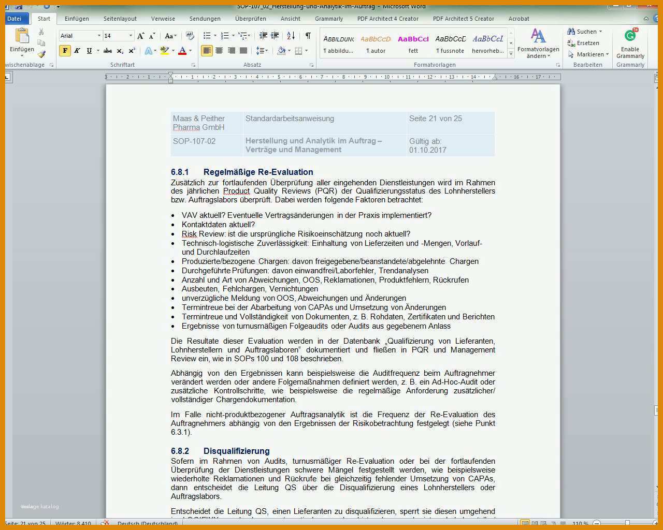This screenshot has height=530, width=663.
Task: Switch to the Einfügen tab
Action: (x=77, y=19)
